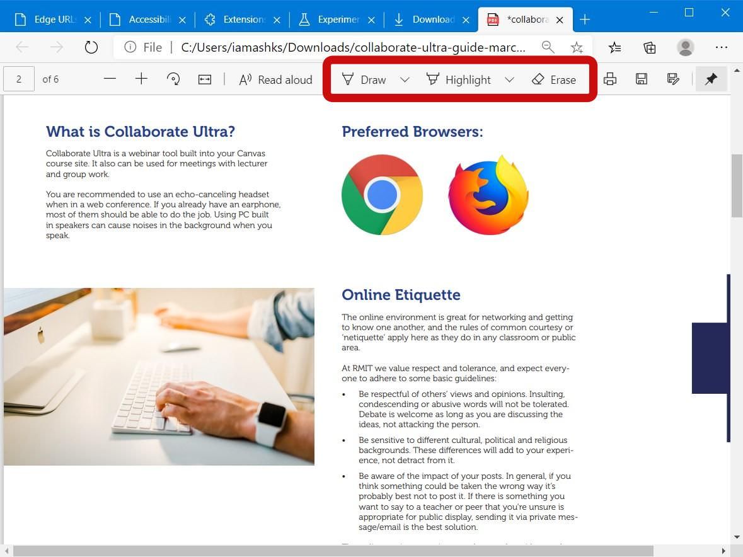
Task: Open the Favorites list icon
Action: click(614, 47)
